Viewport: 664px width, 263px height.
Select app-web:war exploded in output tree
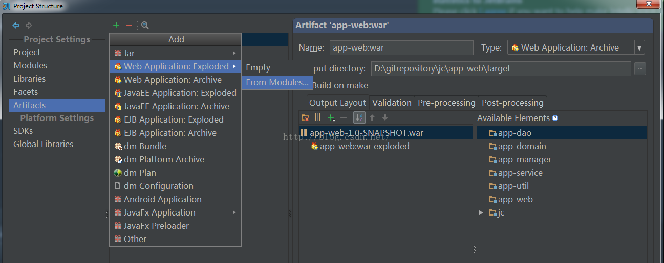click(365, 146)
